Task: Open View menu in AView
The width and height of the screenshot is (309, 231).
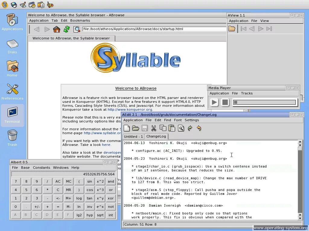Action: coord(264,21)
